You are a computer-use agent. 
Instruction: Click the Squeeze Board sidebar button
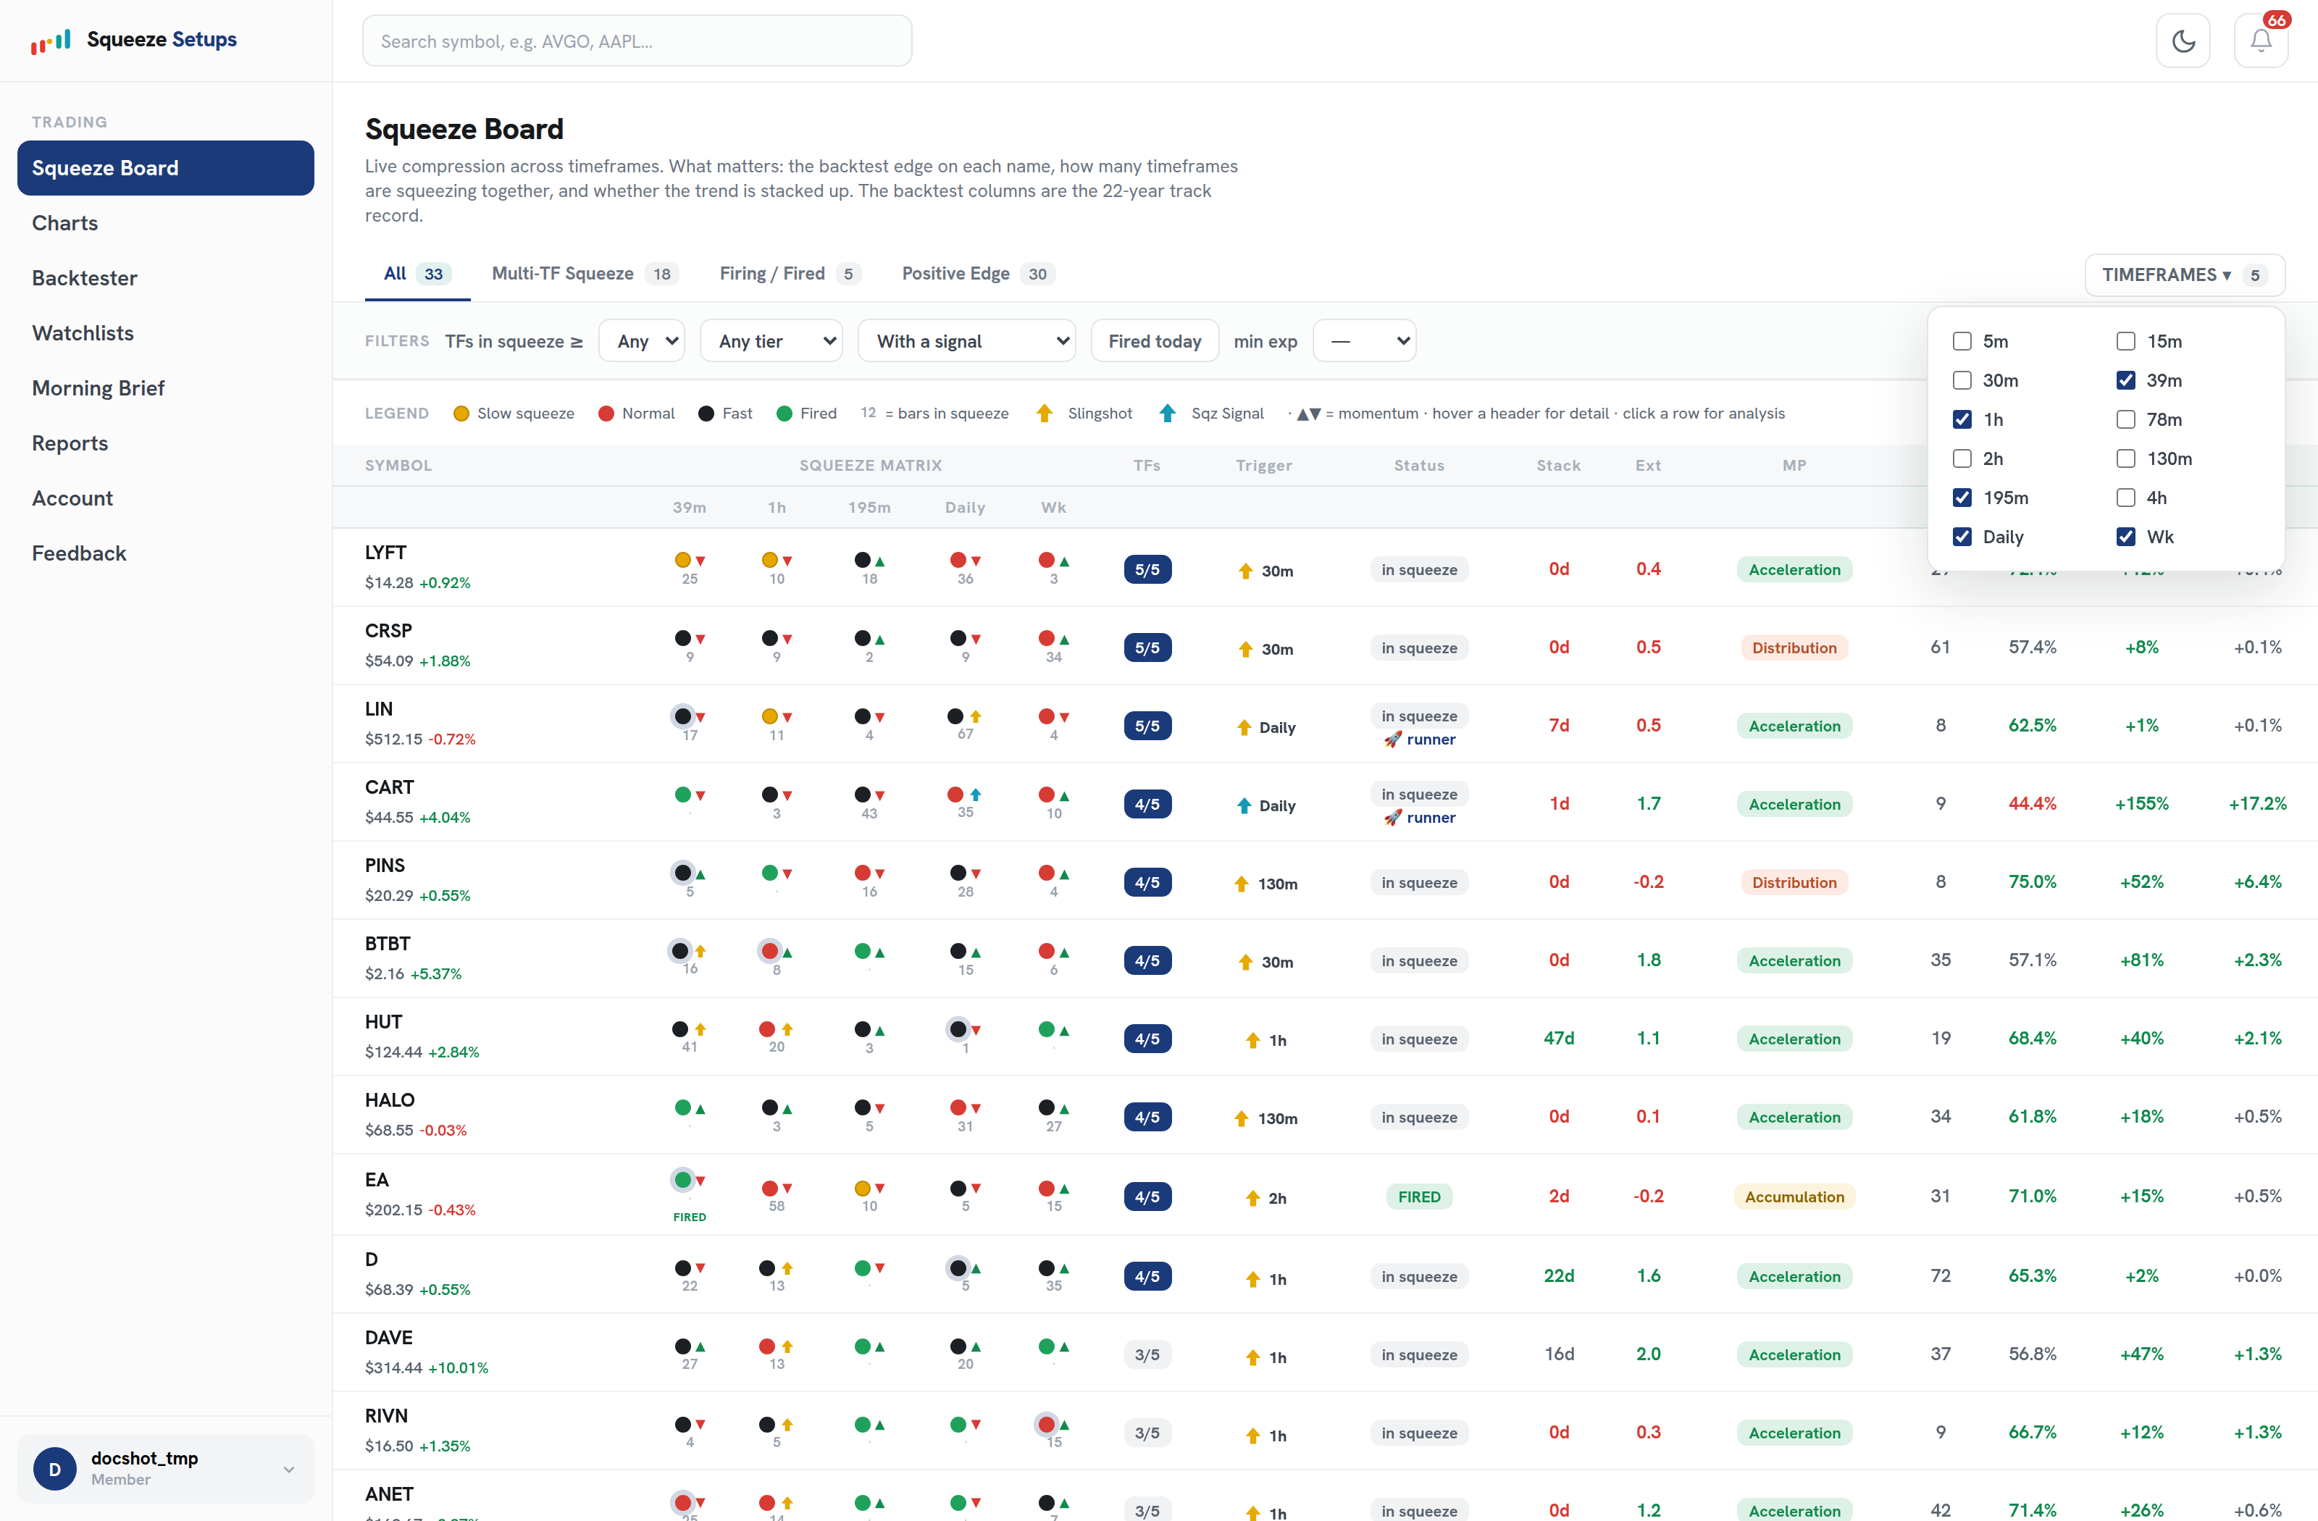click(166, 167)
